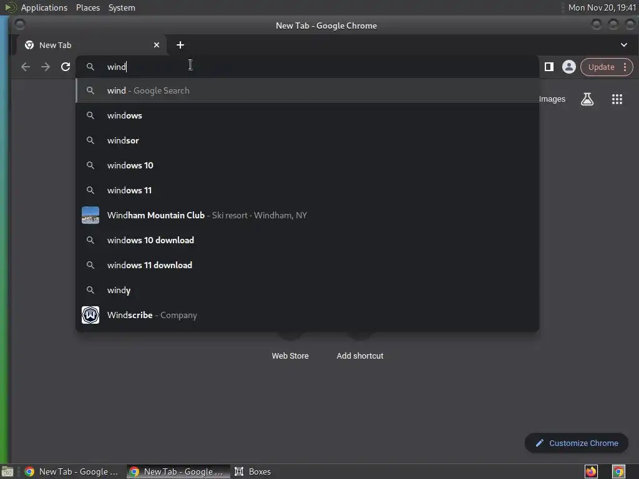Click the browser forward arrow

click(45, 67)
